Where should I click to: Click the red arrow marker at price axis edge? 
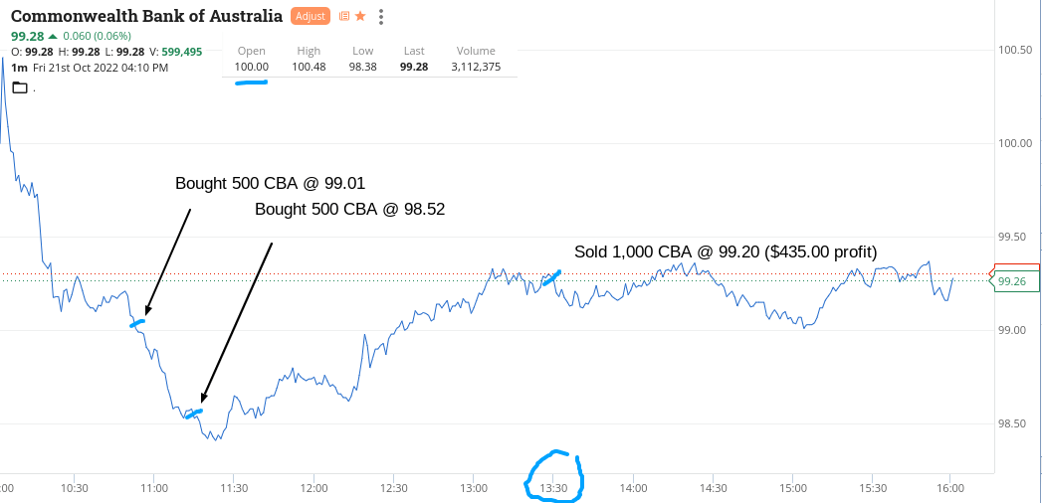coord(991,275)
